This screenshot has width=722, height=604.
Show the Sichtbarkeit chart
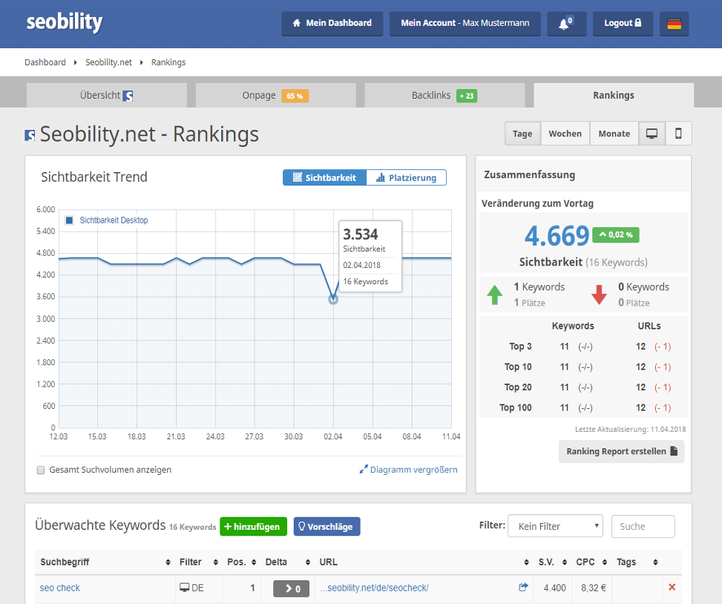(324, 177)
